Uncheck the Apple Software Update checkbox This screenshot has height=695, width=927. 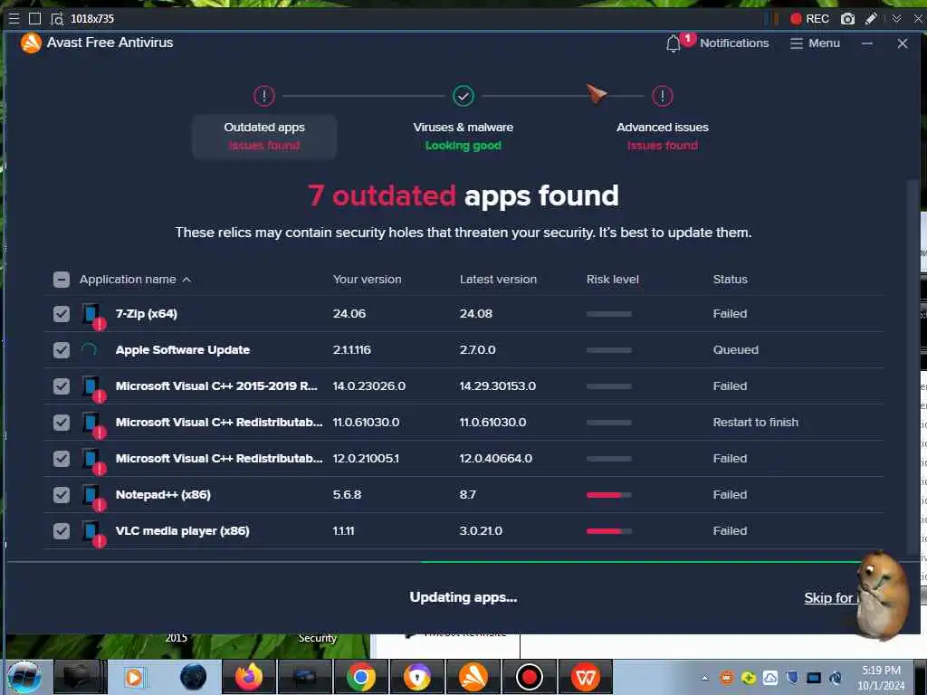coord(62,350)
